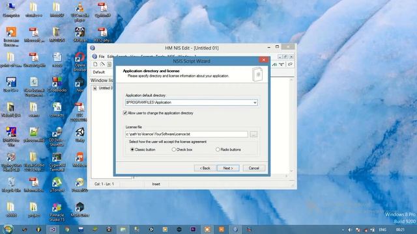
Task: Open Opera Browser desktop shortcut
Action: [x=79, y=62]
